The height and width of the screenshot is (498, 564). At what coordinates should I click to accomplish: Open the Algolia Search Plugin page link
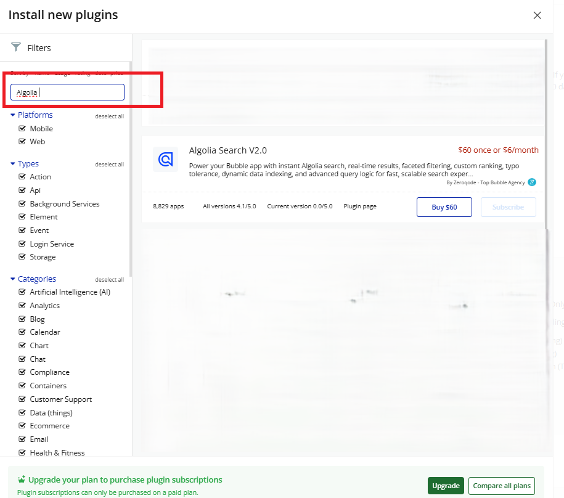point(360,206)
